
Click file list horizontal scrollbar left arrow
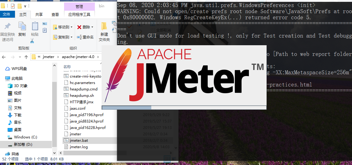61,153
